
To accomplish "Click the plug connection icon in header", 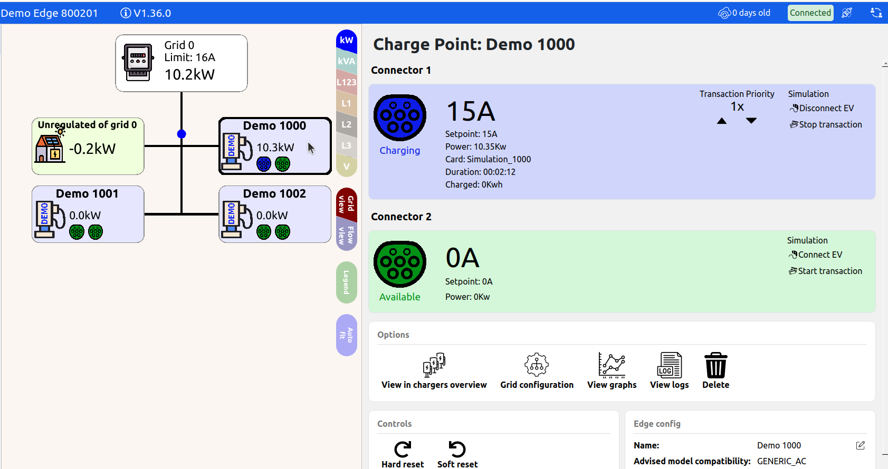I will point(847,13).
